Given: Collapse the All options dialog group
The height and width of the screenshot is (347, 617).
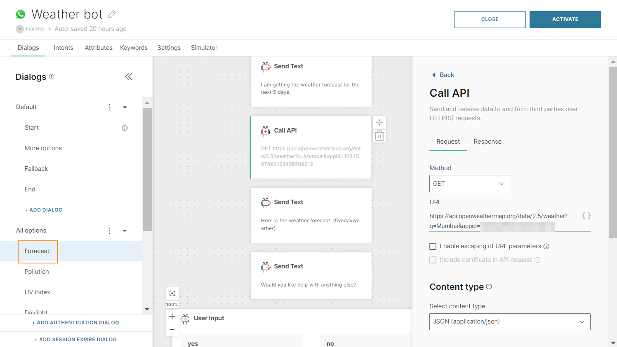Looking at the screenshot, I should pos(125,231).
